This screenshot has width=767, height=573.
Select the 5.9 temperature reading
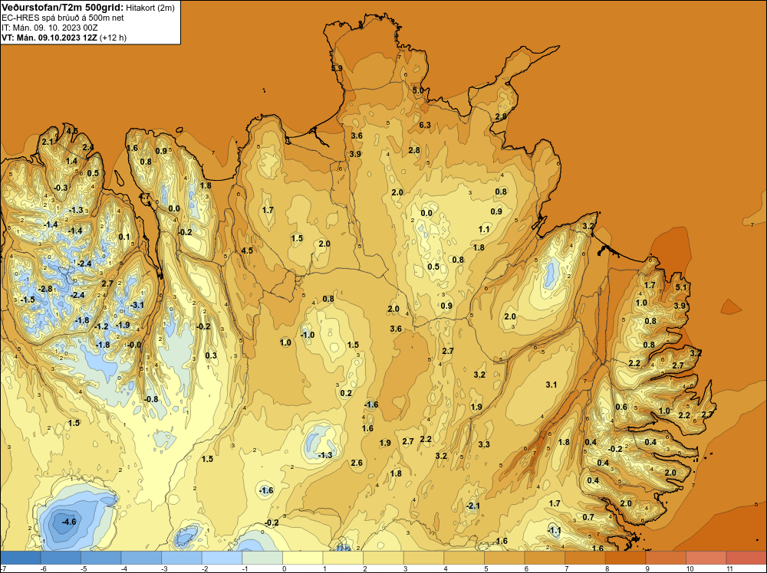tap(337, 68)
